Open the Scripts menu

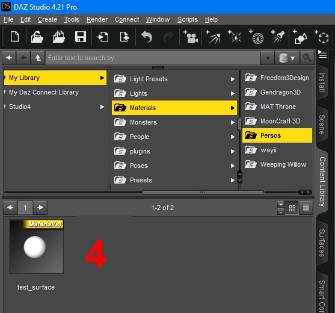pyautogui.click(x=188, y=19)
